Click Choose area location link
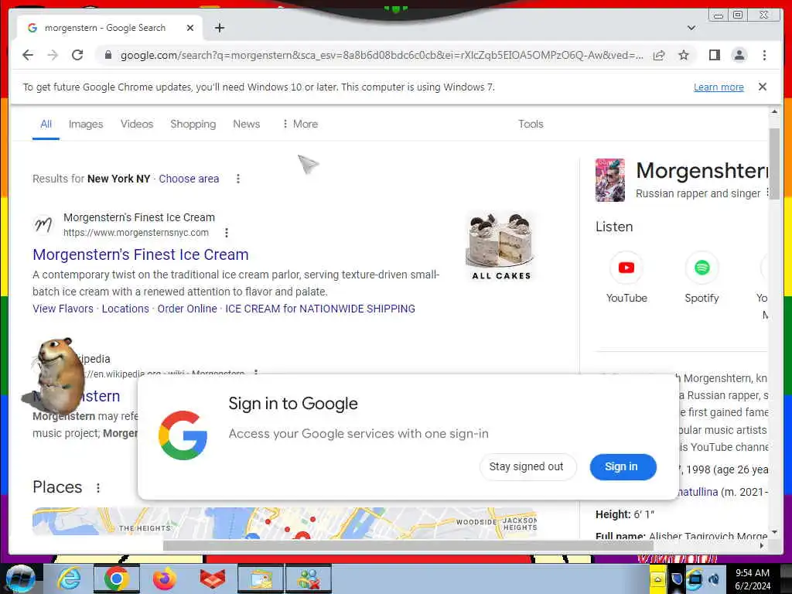The height and width of the screenshot is (594, 792). pos(189,179)
